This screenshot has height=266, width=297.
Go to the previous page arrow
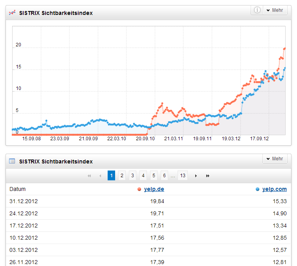(100, 176)
